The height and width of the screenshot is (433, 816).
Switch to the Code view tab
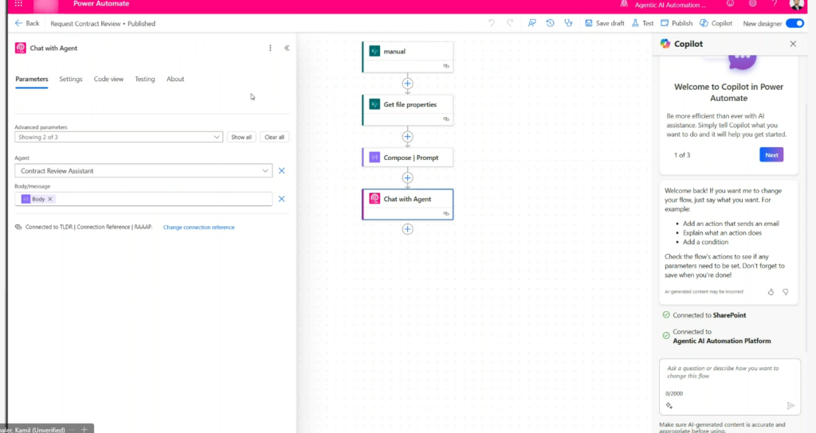108,79
